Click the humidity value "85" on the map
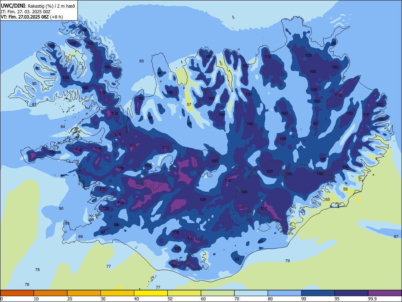The height and width of the screenshot is (302, 402). [142, 61]
